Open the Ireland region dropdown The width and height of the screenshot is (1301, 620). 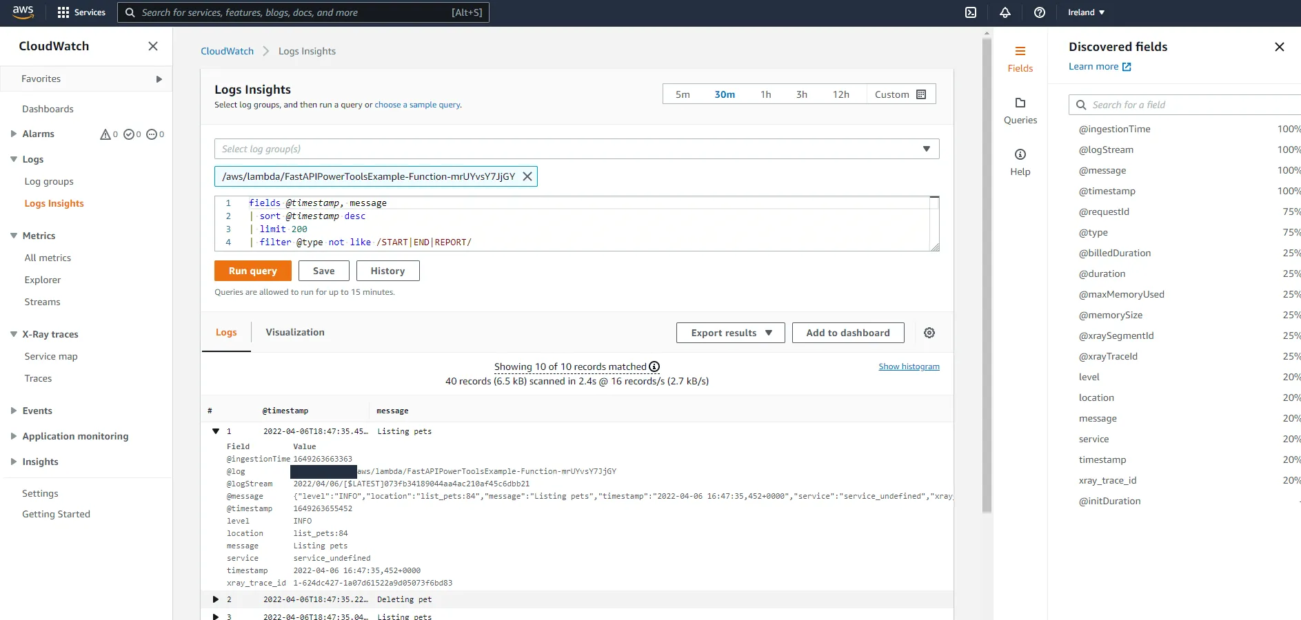(x=1085, y=12)
